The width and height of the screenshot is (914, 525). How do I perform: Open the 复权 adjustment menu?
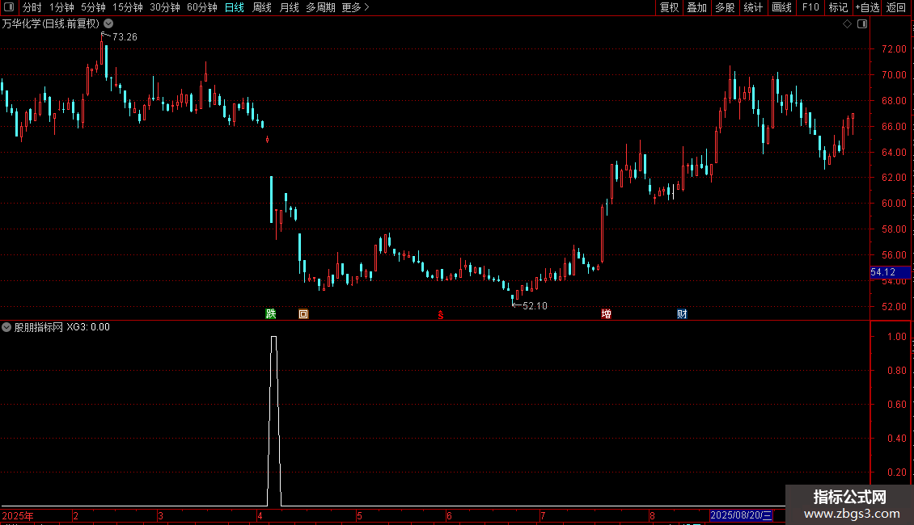pyautogui.click(x=669, y=7)
